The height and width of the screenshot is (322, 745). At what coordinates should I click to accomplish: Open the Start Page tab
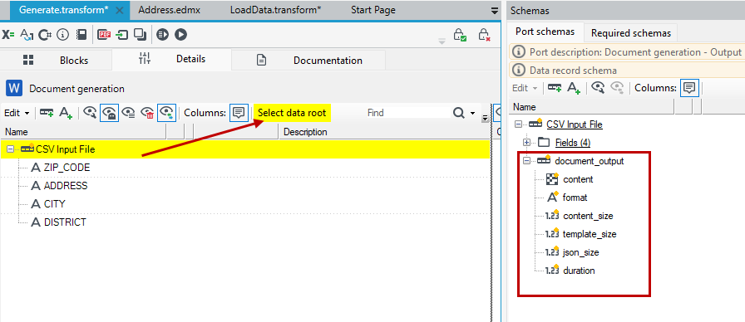(x=373, y=10)
